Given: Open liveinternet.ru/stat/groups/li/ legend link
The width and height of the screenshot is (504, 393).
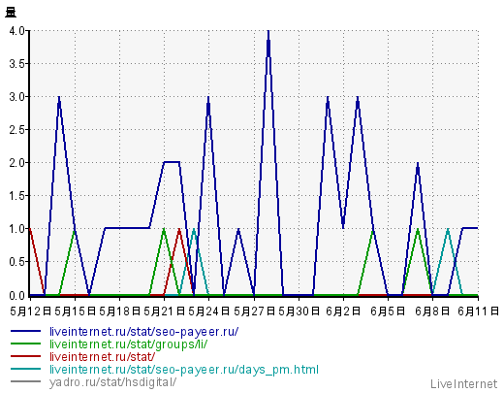Looking at the screenshot, I should coord(128,344).
